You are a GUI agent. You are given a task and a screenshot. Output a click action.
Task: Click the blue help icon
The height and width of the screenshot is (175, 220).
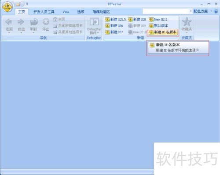(216, 11)
